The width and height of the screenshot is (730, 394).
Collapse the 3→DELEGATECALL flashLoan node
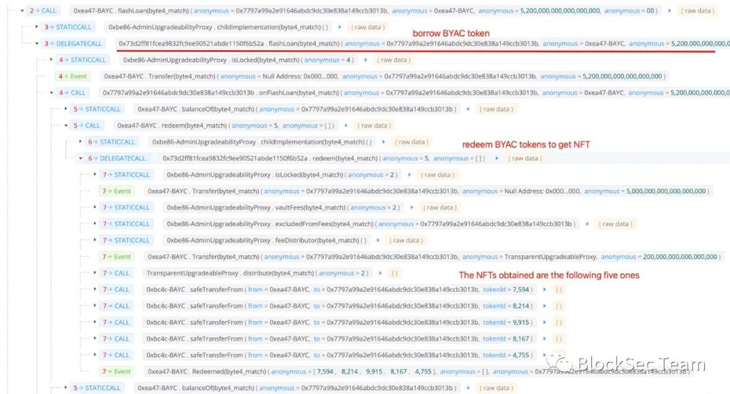pyautogui.click(x=36, y=44)
